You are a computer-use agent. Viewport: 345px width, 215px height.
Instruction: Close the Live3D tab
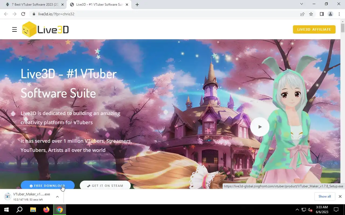(x=127, y=5)
